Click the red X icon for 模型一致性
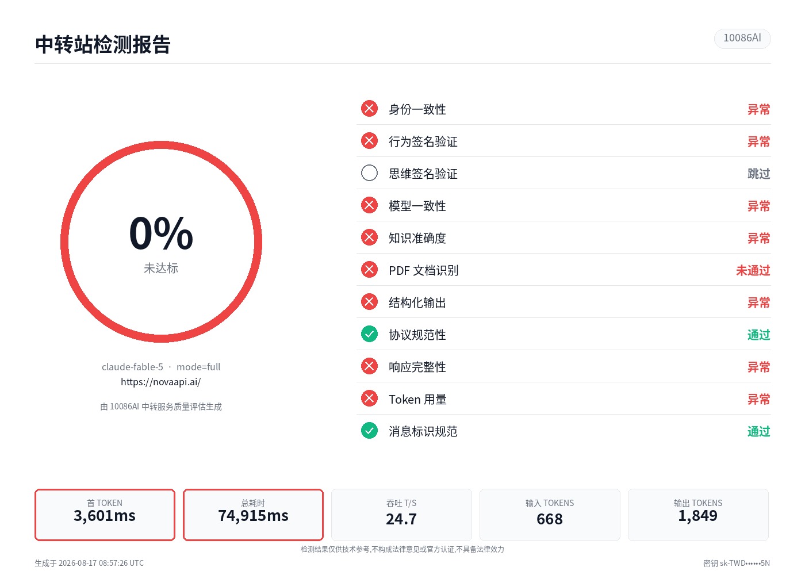 pos(369,205)
